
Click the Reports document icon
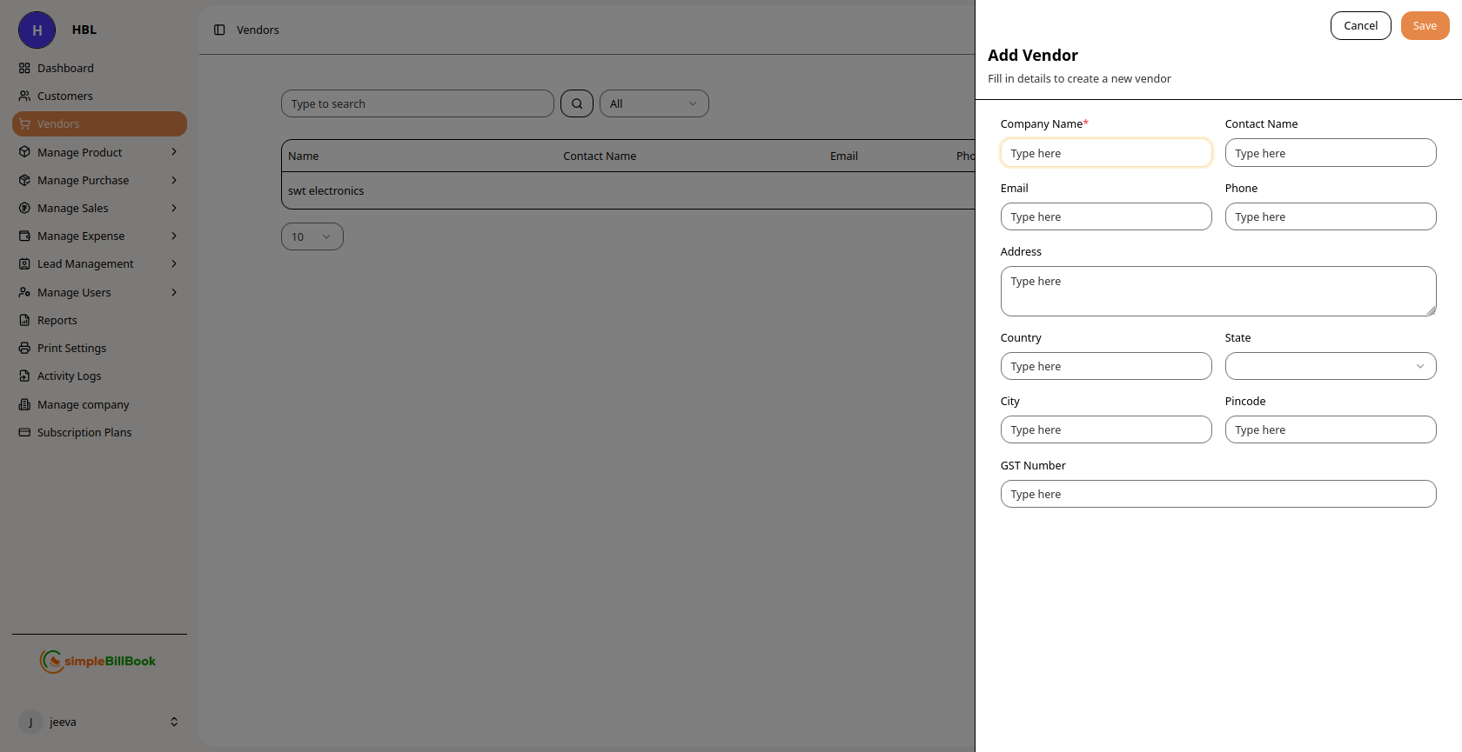(x=24, y=320)
